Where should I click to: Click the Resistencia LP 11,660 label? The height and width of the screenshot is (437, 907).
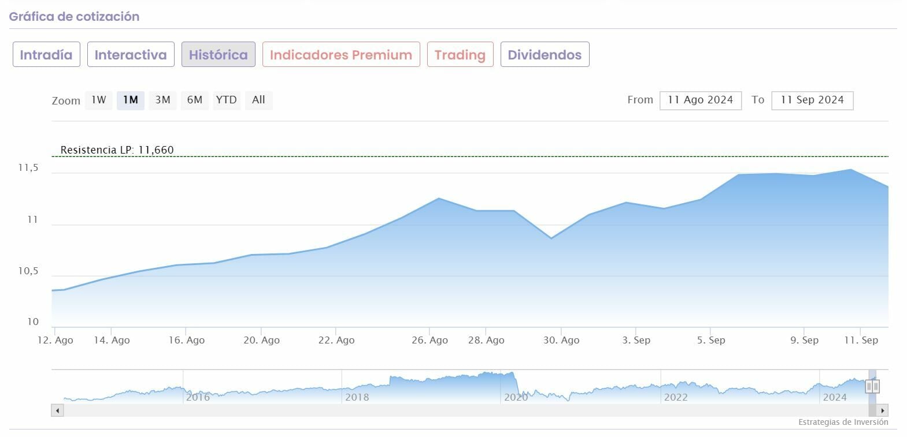click(x=117, y=150)
